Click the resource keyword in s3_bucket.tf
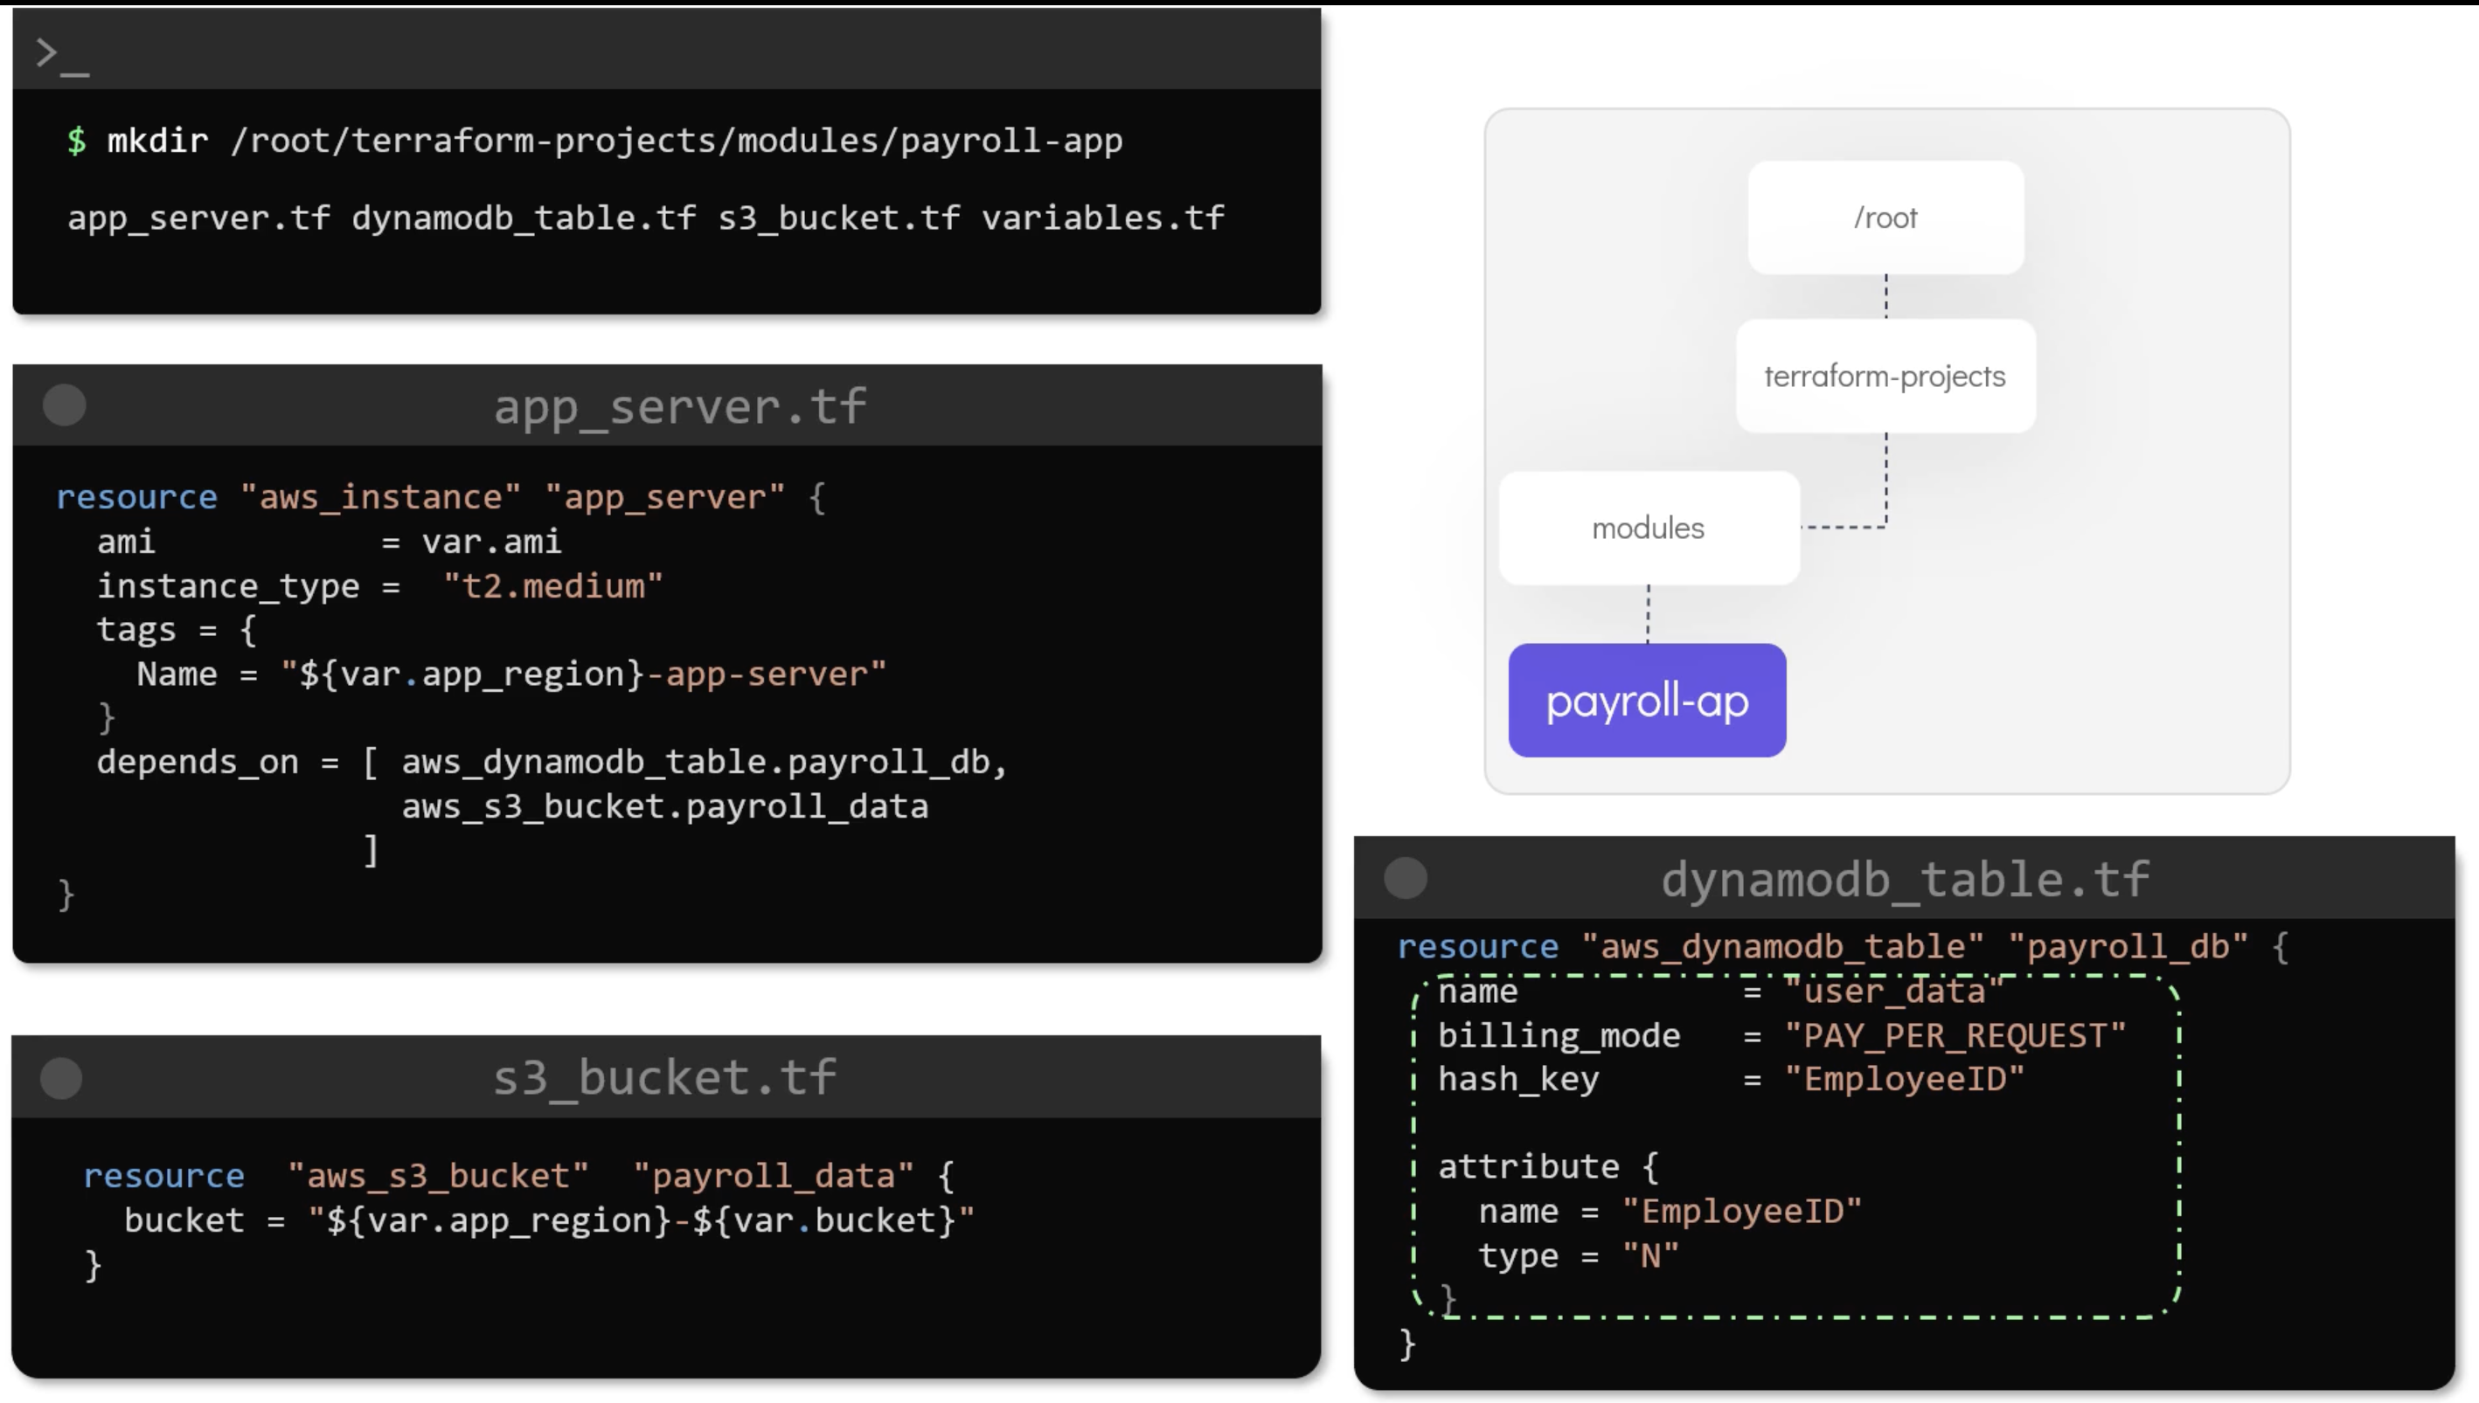The image size is (2479, 1403). (163, 1176)
